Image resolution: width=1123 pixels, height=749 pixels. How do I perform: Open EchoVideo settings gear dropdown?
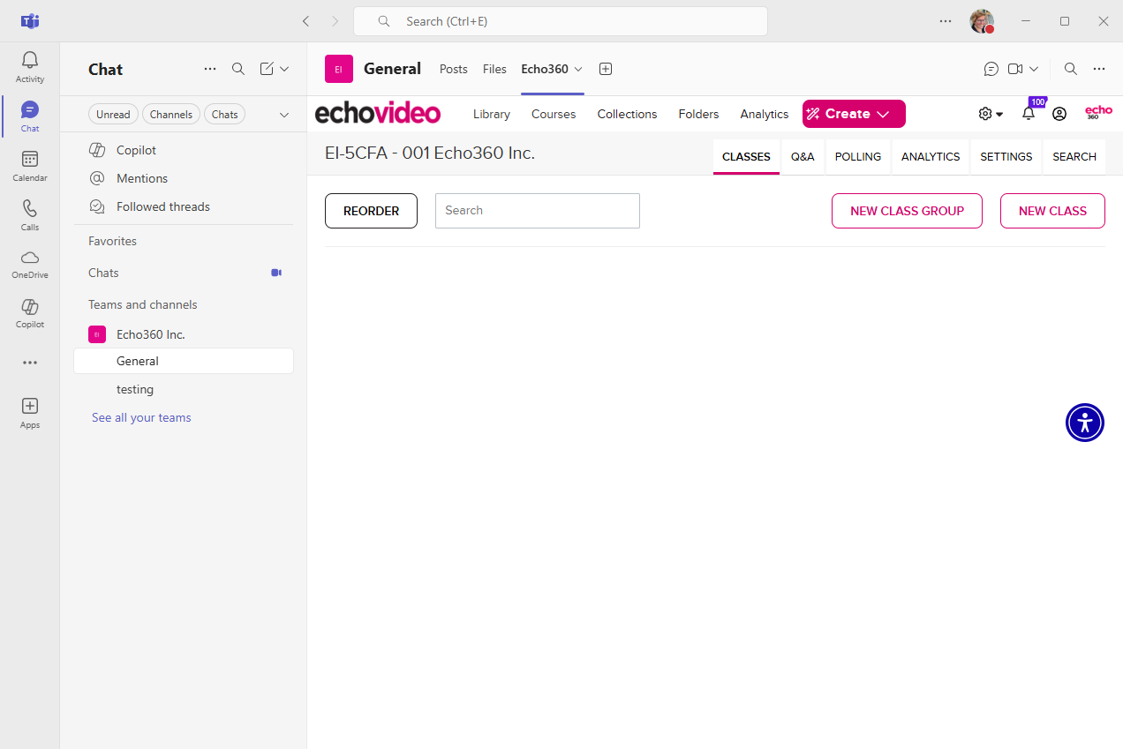coord(991,114)
